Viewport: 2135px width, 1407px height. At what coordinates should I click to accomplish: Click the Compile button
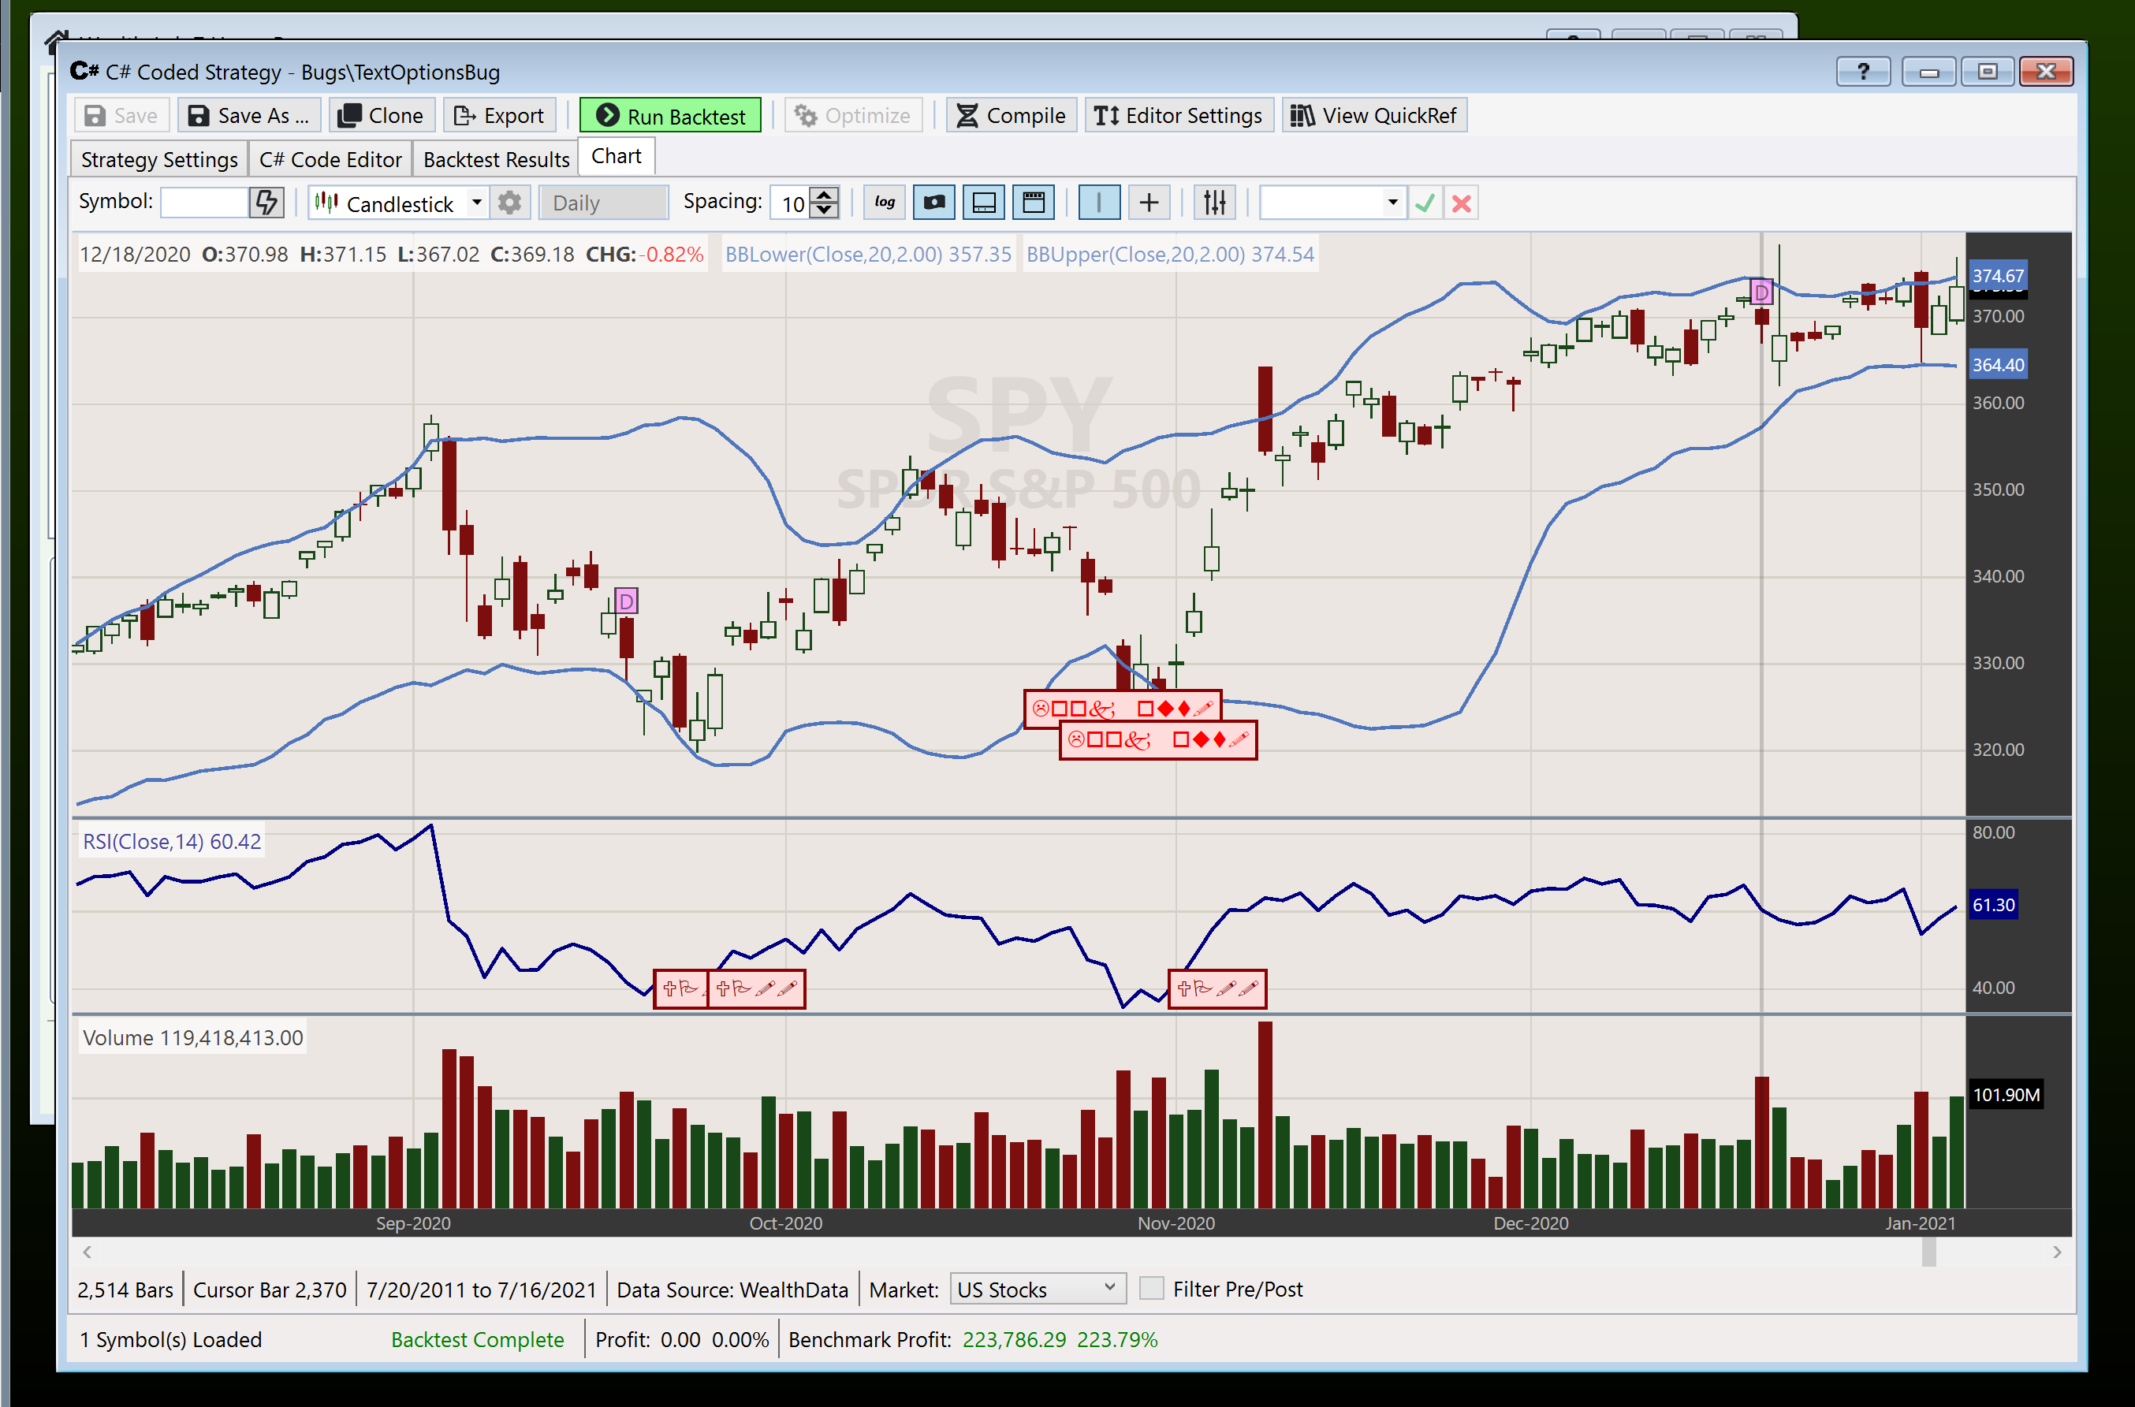(1012, 116)
